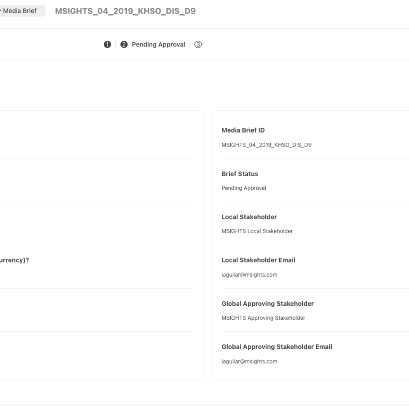Select the Pending Approval brief status value
This screenshot has height=407, width=409.
point(244,188)
